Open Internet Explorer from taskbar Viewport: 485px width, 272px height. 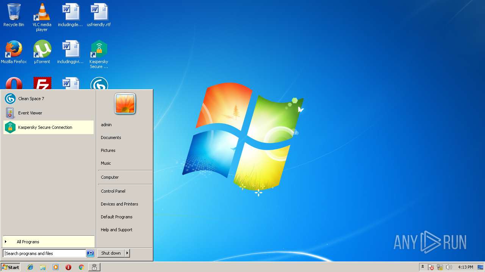30,267
